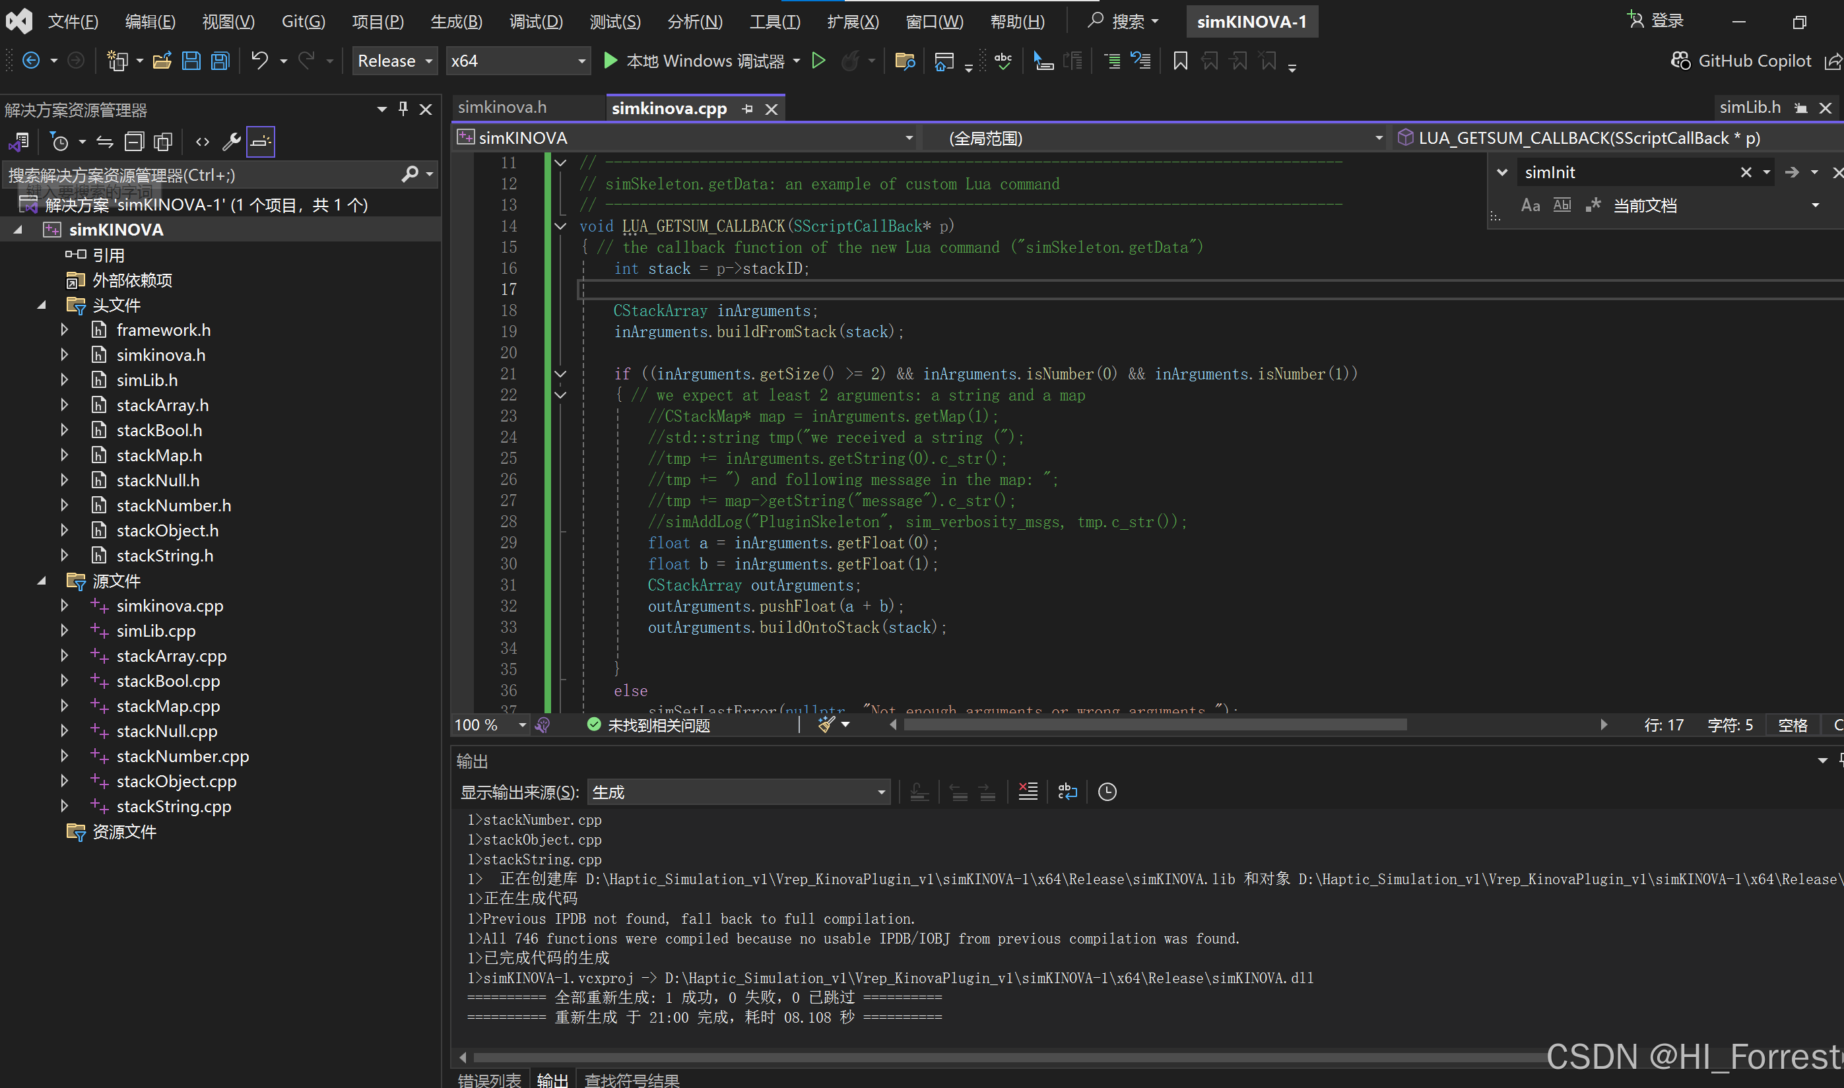
Task: Collapse the 头文件 folder
Action: click(42, 305)
